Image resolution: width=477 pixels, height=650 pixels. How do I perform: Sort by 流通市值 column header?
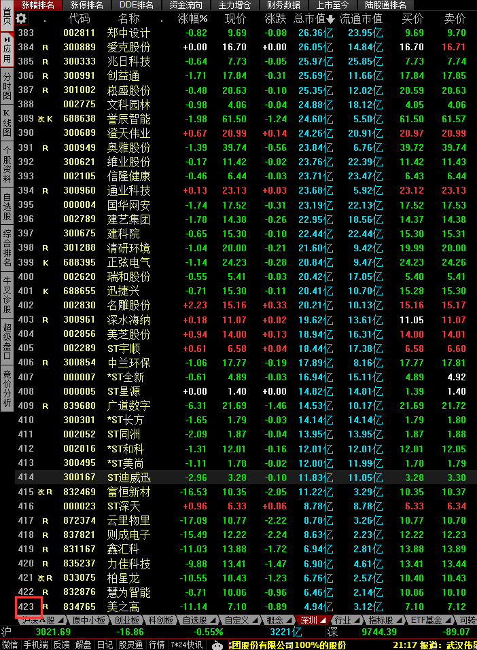[x=361, y=18]
